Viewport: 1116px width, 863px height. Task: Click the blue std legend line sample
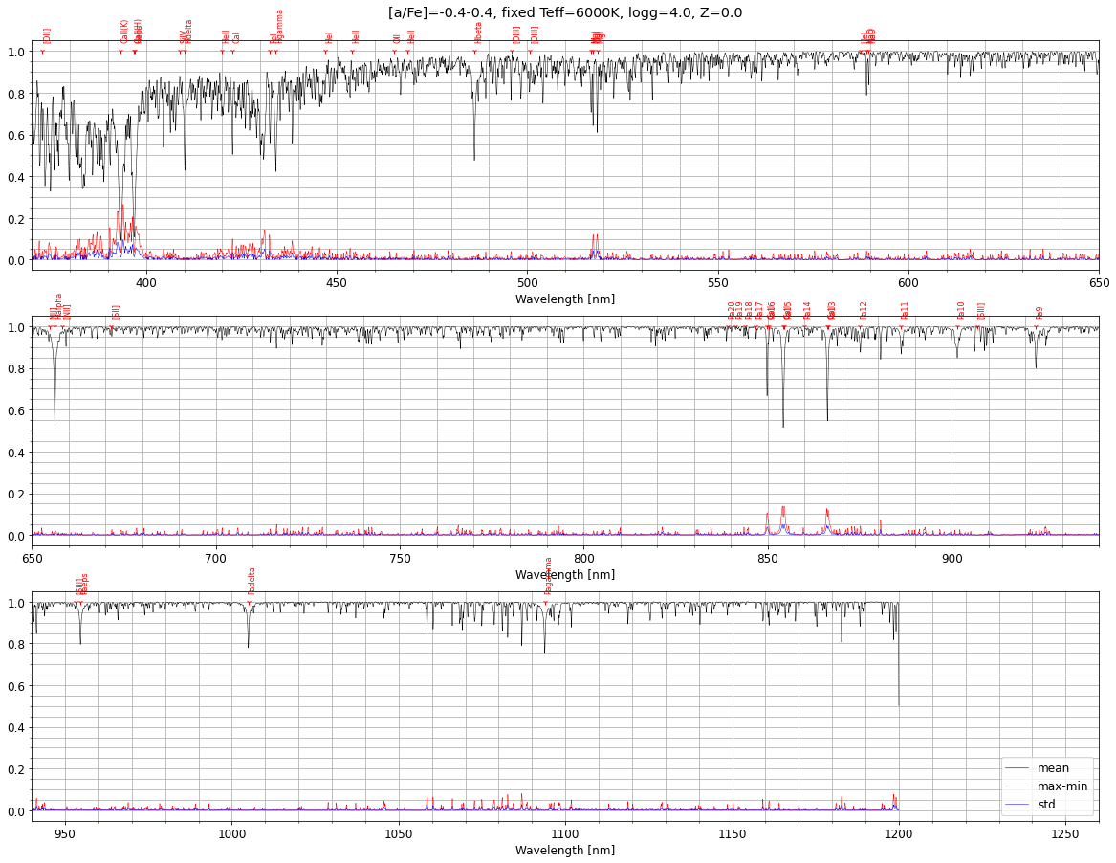tap(1018, 805)
